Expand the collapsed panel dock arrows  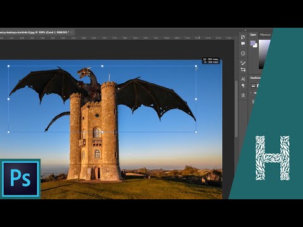(246, 30)
